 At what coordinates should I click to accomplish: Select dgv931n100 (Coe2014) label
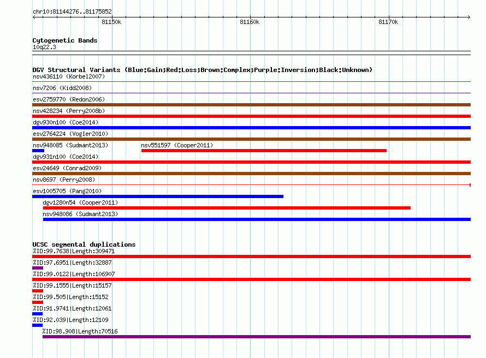(x=66, y=157)
